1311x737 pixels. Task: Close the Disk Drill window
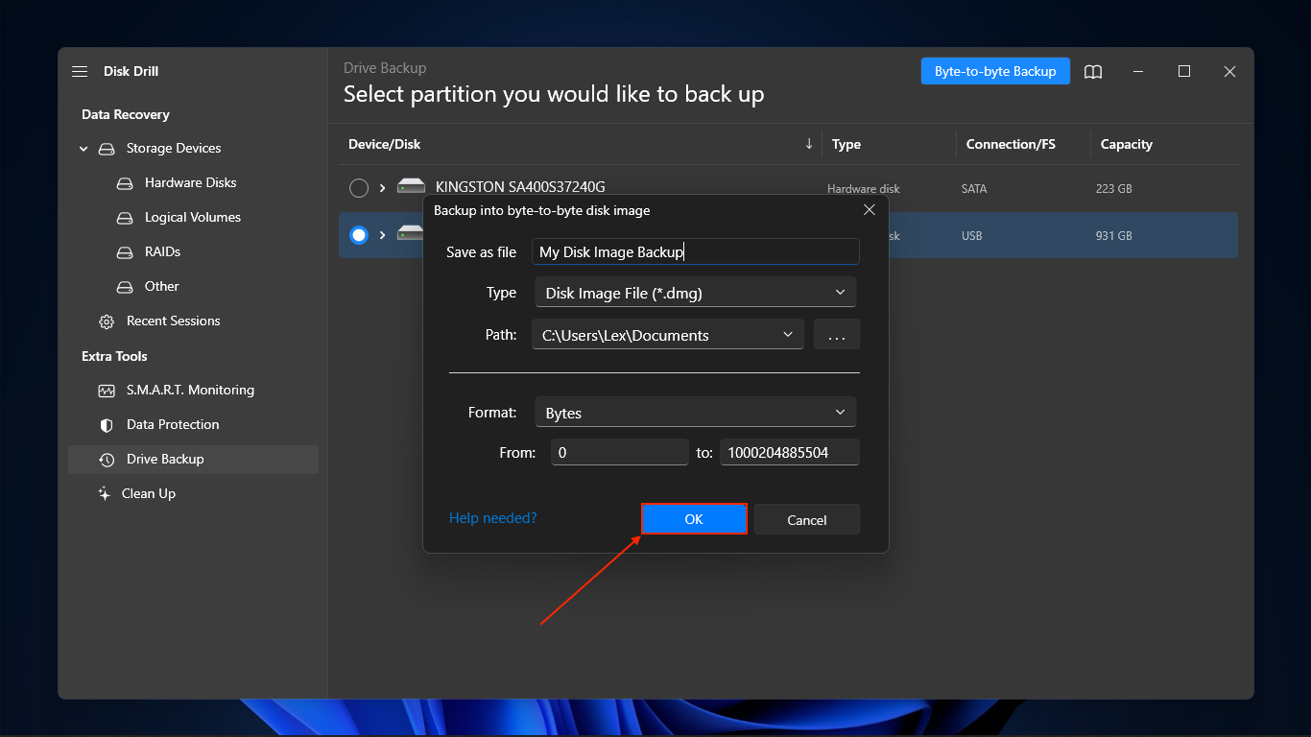click(x=1229, y=72)
